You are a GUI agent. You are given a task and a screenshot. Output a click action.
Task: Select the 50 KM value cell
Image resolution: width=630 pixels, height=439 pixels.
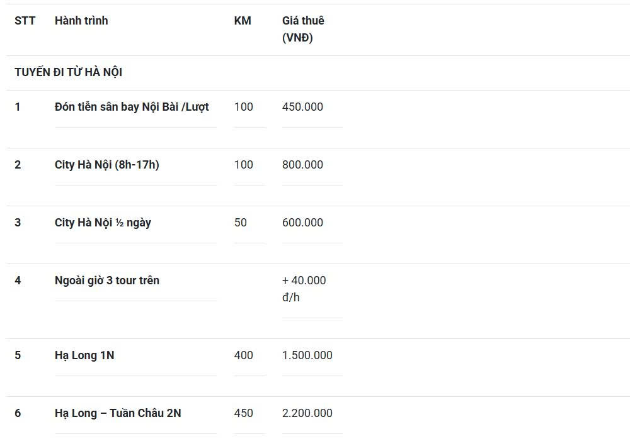point(241,223)
